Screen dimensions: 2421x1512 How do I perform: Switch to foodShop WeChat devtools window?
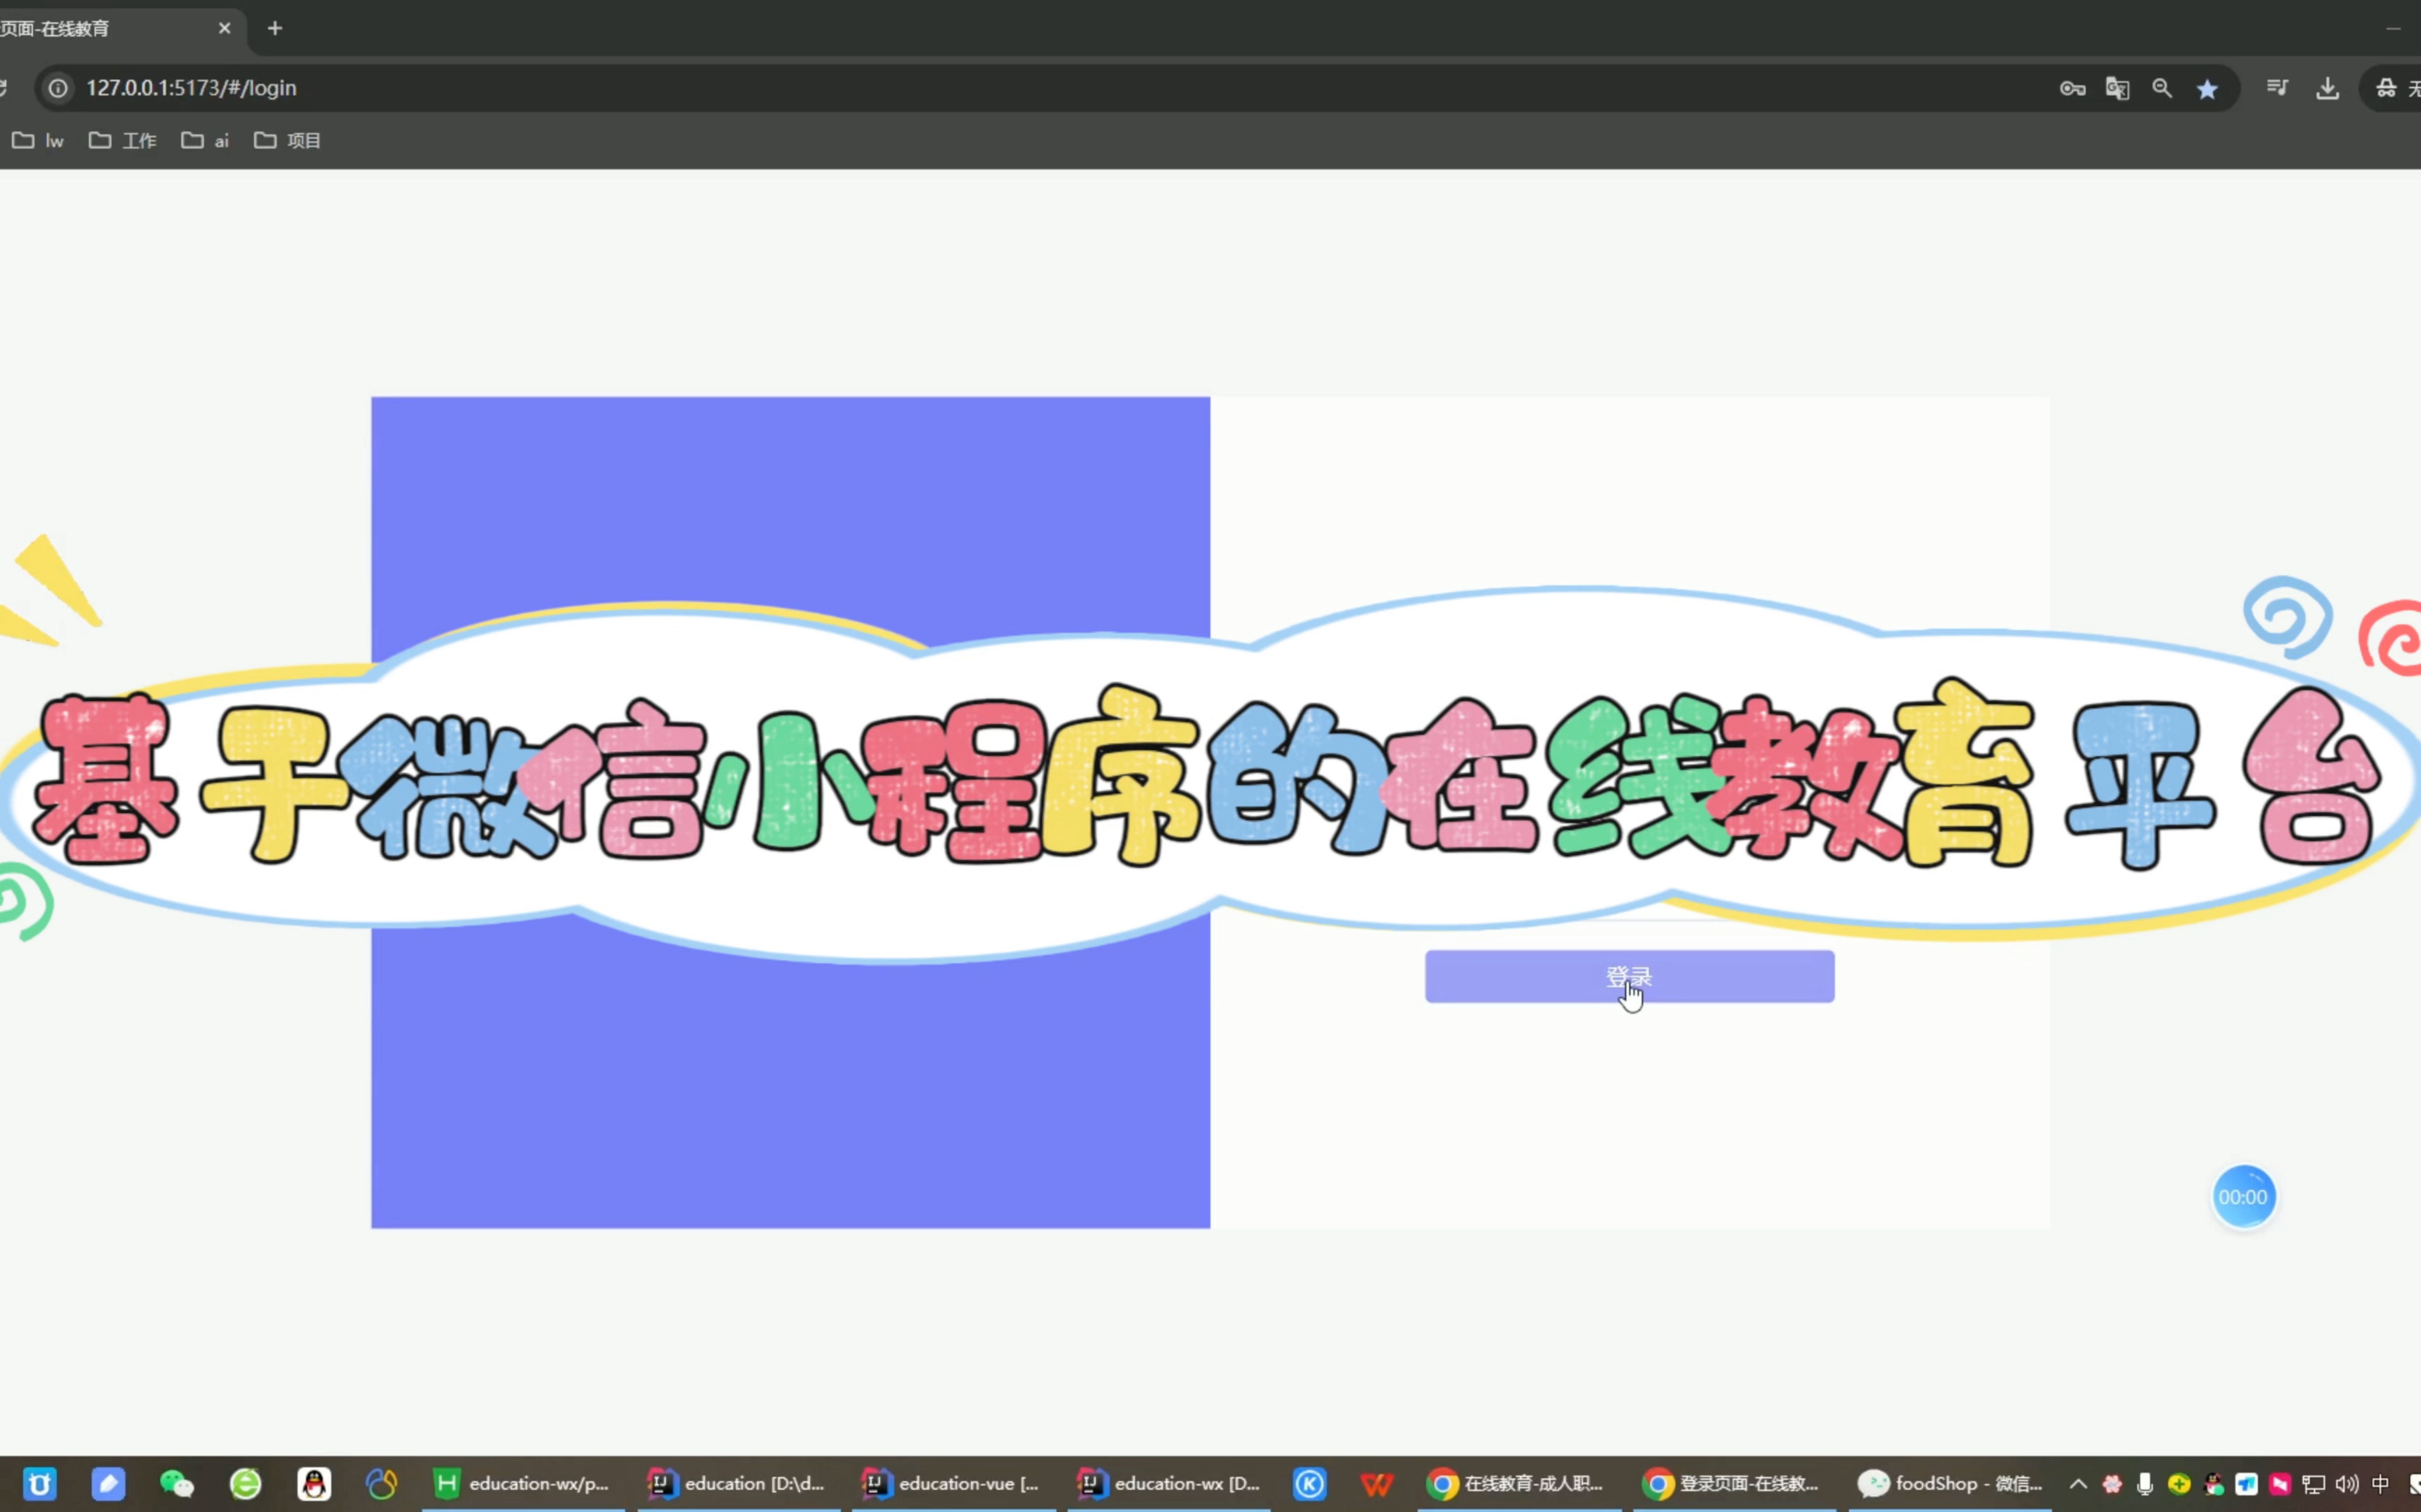1950,1484
